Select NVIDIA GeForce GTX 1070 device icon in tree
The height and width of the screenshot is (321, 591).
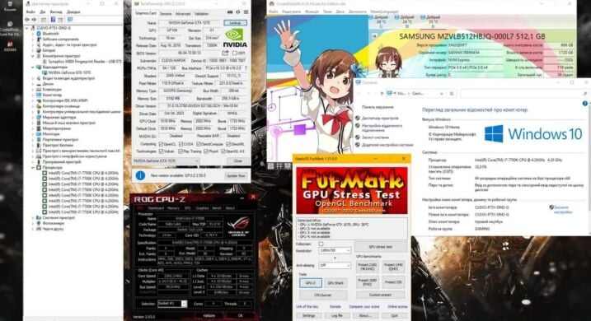point(45,72)
